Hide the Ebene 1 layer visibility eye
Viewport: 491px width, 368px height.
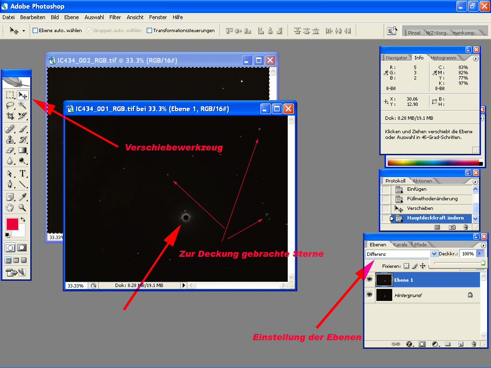pyautogui.click(x=370, y=279)
